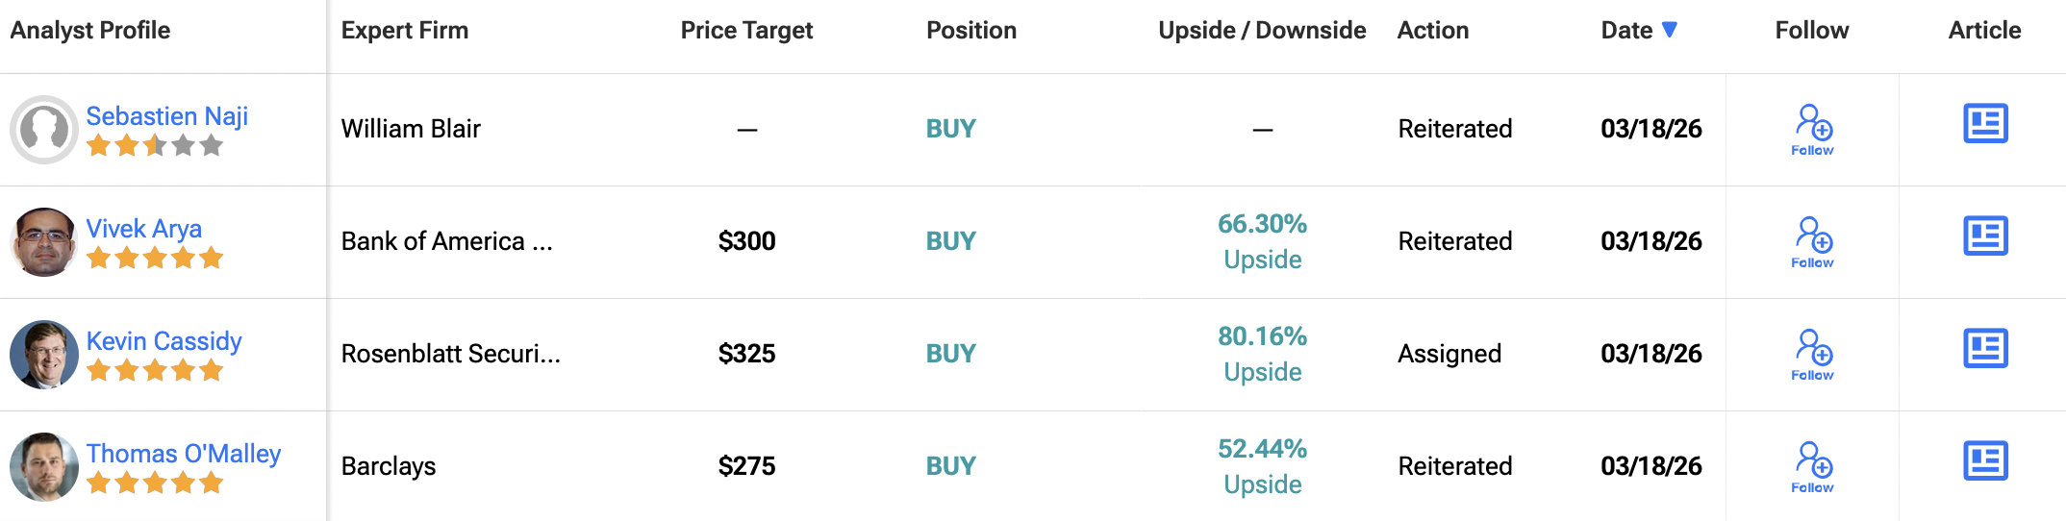The width and height of the screenshot is (2066, 521).
Task: Open the article for Bank of America rating
Action: (1985, 236)
